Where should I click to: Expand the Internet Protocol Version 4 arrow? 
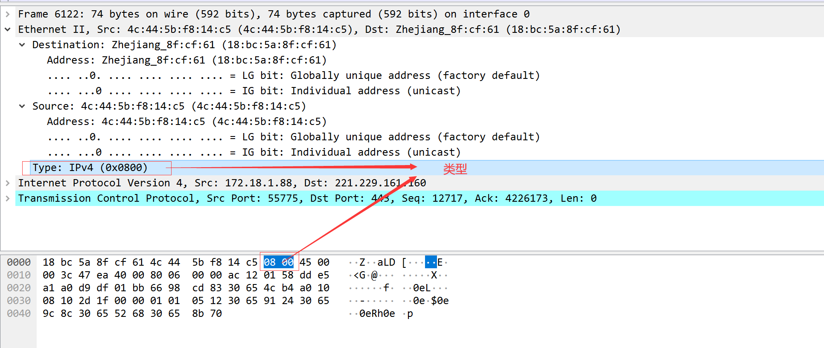[x=7, y=183]
